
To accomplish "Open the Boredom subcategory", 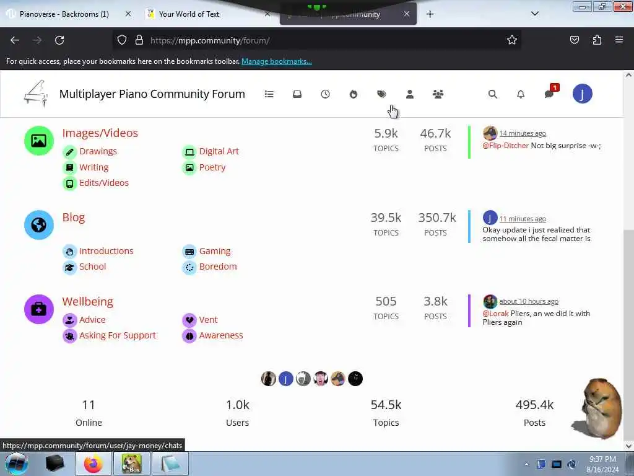I will click(218, 267).
